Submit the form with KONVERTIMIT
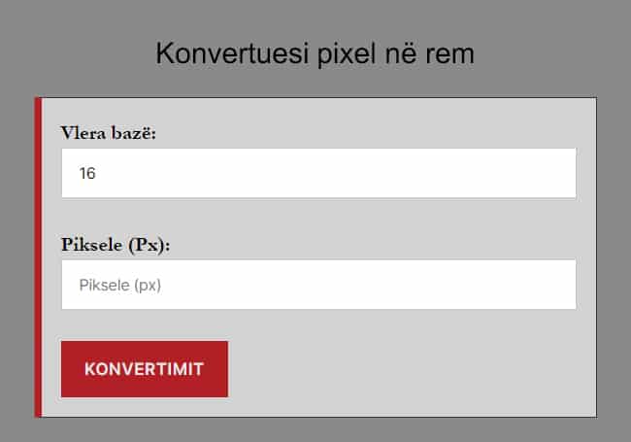631x442 pixels. pyautogui.click(x=144, y=369)
